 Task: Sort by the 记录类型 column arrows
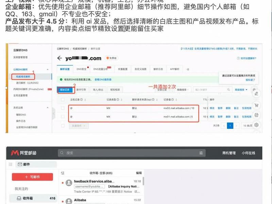point(121,100)
